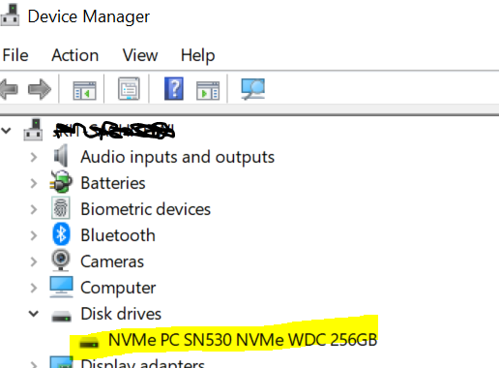Expand the Biometric devices category
Viewport: 499px width, 368px height.
click(34, 209)
